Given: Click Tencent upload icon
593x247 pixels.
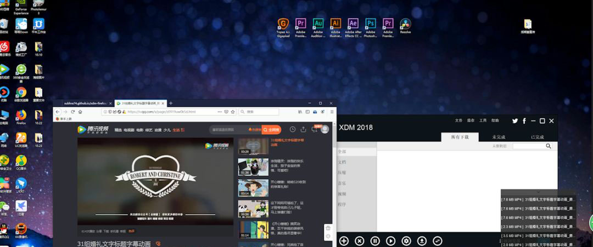Looking at the screenshot, I should (303, 129).
